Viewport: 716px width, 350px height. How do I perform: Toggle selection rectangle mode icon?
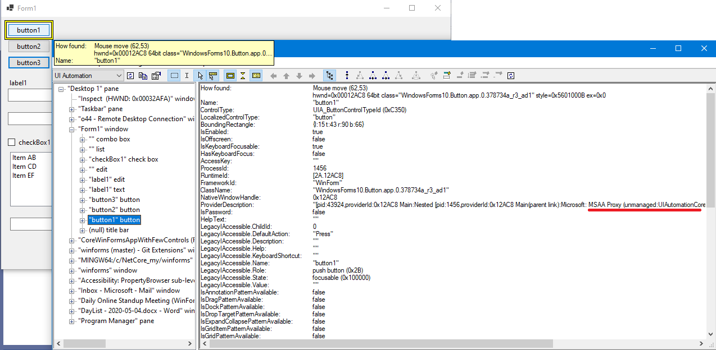click(x=174, y=75)
